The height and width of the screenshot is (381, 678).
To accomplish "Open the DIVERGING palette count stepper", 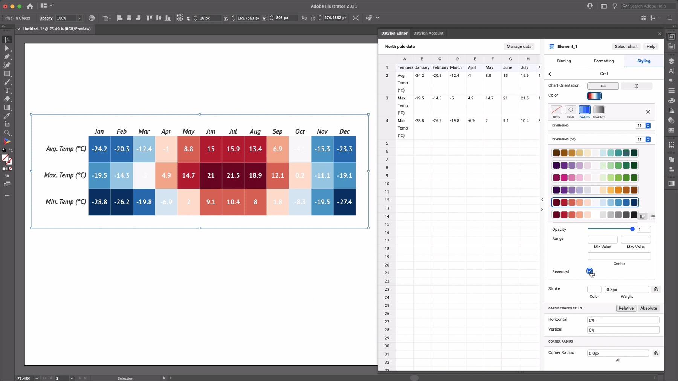I will (x=647, y=125).
